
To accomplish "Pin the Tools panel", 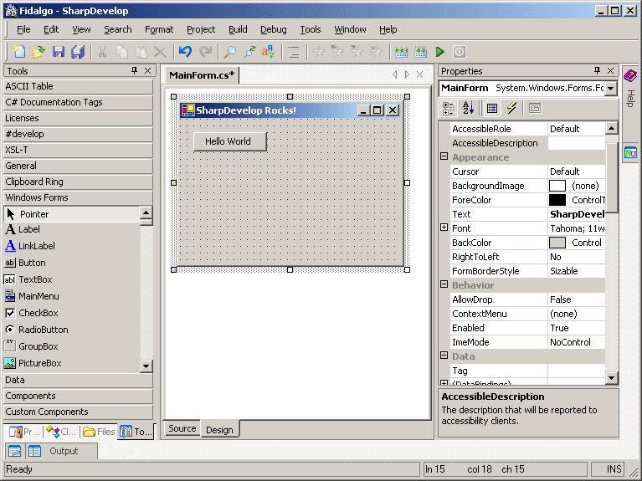I will pyautogui.click(x=134, y=71).
